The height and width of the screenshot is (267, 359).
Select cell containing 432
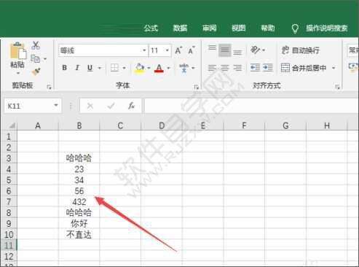(79, 202)
